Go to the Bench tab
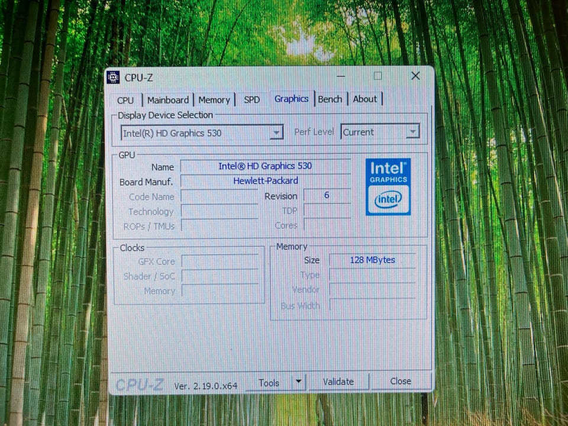 tap(330, 99)
